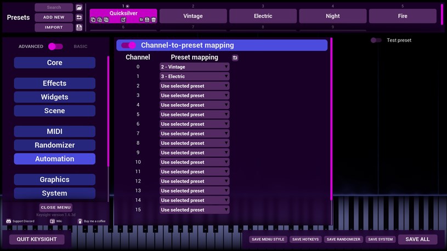Click SAVE HOTKEYS button
The width and height of the screenshot is (447, 251).
coord(305,239)
